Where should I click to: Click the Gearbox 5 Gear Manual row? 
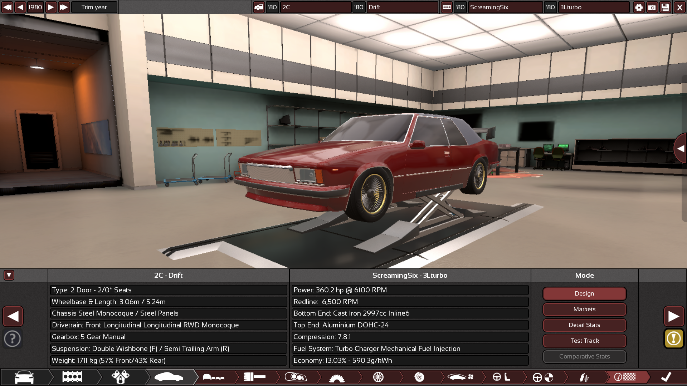[169, 337]
